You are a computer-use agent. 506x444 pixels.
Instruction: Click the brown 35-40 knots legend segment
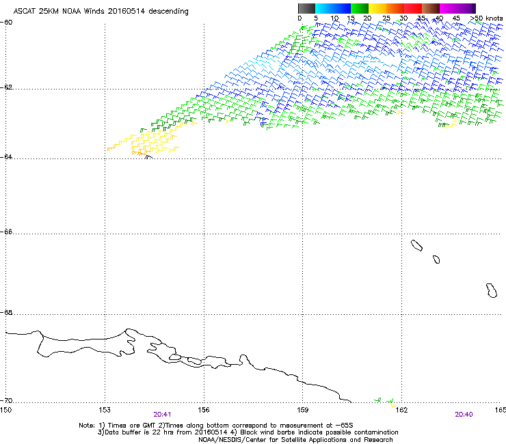(x=431, y=8)
